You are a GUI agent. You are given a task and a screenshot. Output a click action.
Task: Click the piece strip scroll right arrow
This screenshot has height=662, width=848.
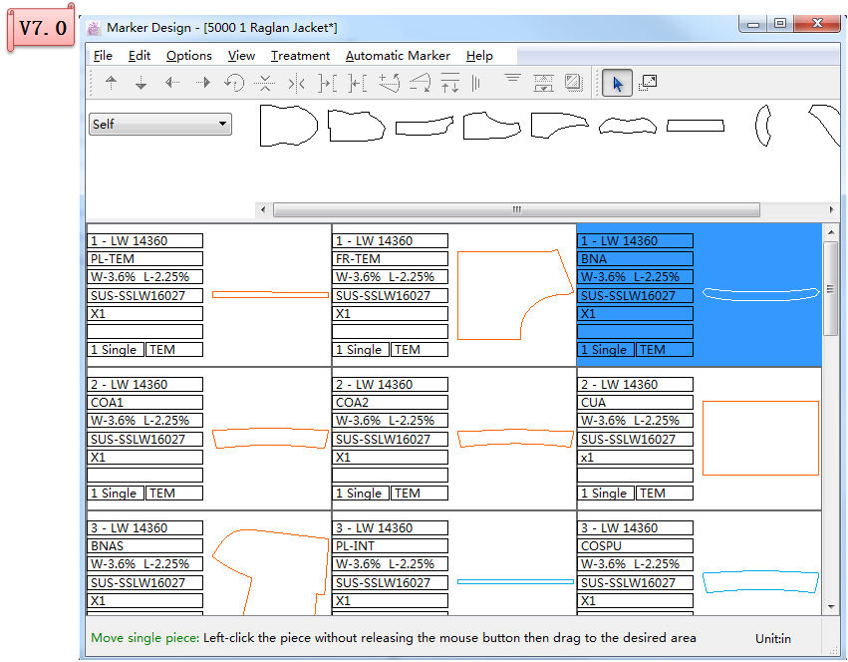831,209
